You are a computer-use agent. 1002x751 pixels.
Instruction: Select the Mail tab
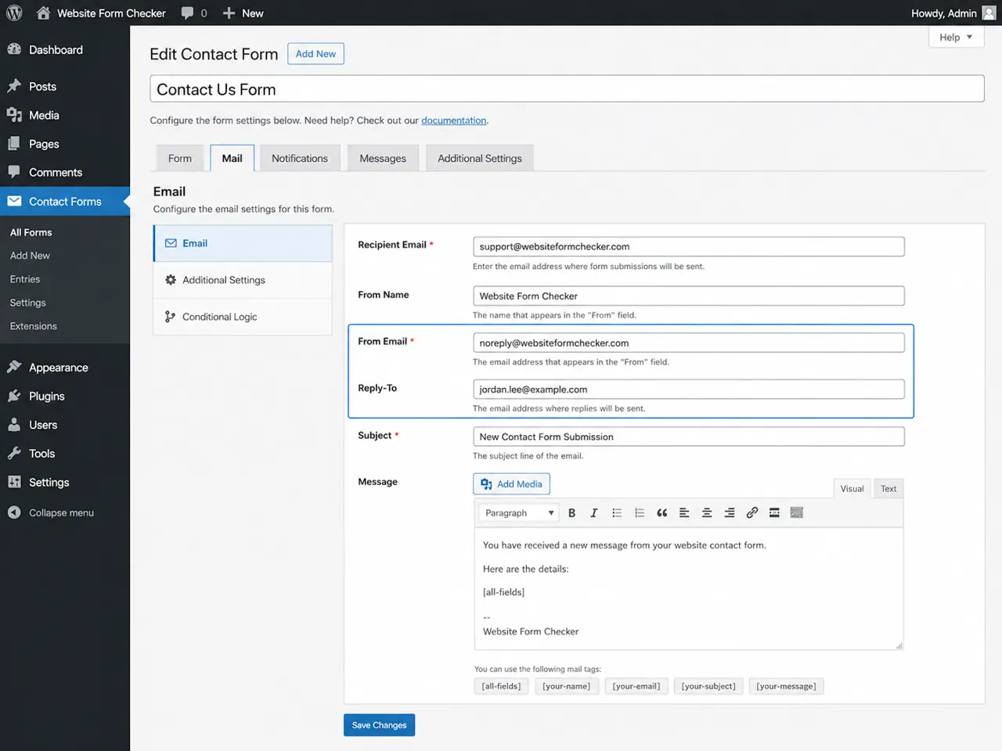coord(232,158)
